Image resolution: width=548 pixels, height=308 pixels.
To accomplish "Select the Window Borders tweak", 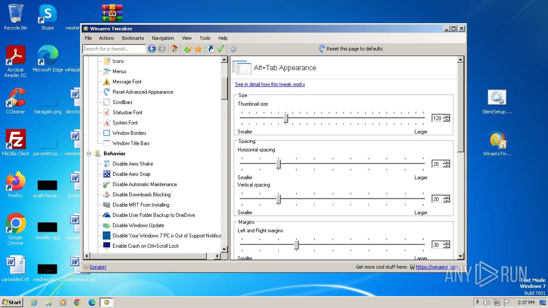I will (x=129, y=133).
